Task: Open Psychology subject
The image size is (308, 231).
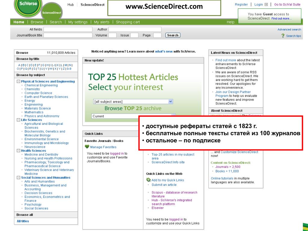Action: point(33,205)
